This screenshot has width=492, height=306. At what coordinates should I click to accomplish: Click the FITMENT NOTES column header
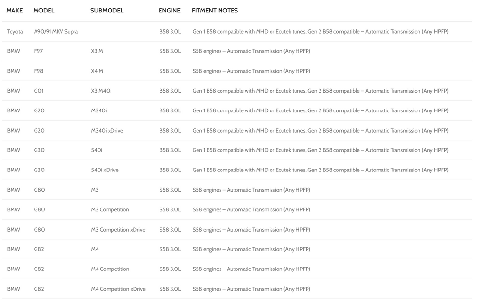point(215,11)
